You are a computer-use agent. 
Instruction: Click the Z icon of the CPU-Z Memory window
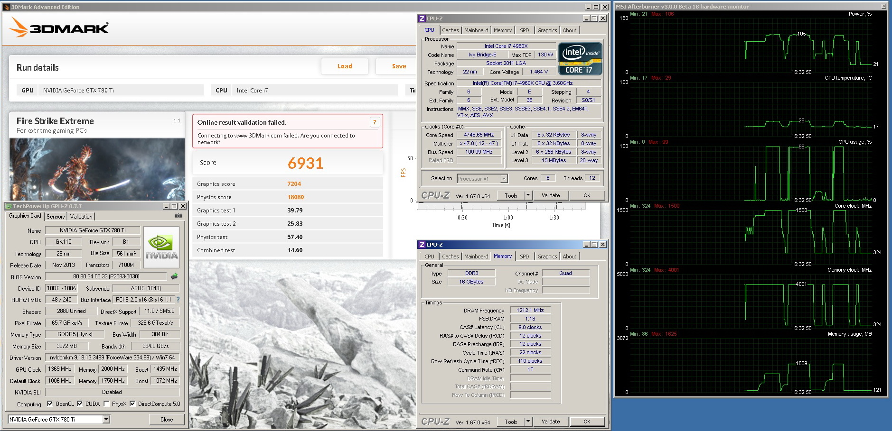(x=422, y=245)
